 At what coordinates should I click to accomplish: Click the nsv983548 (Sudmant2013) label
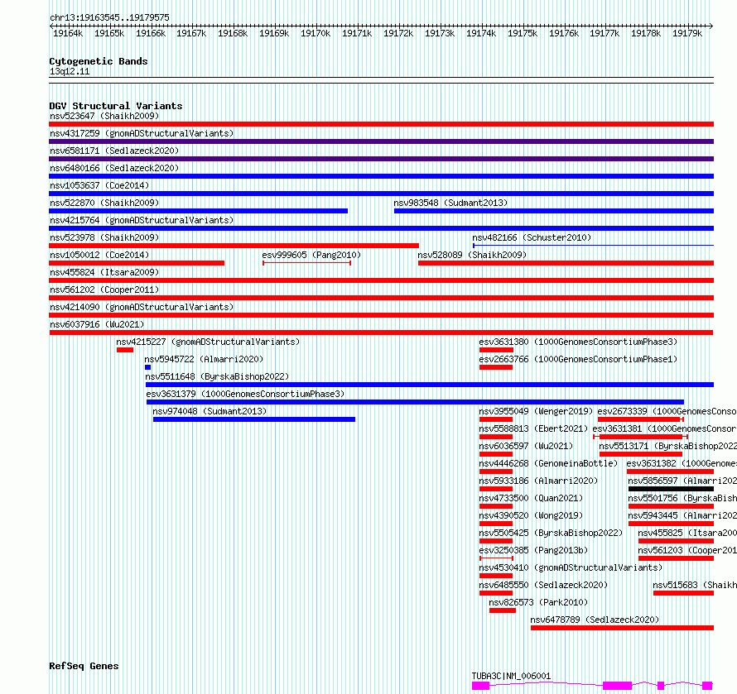point(450,203)
